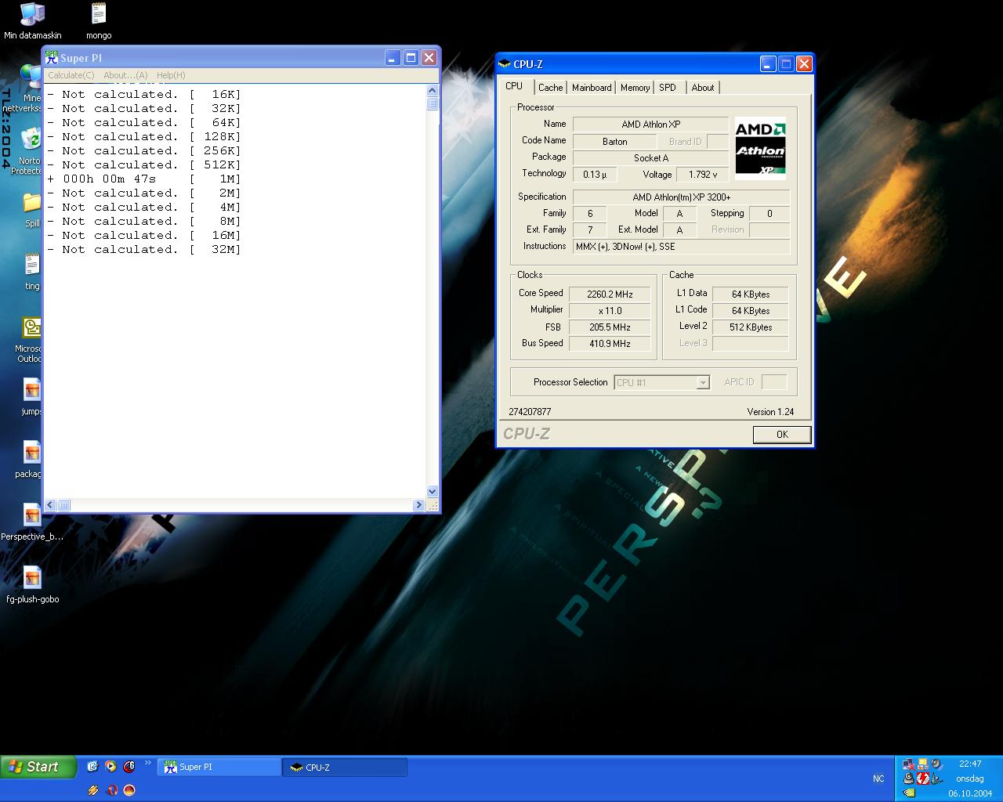This screenshot has height=802, width=1003.
Task: Open Help(H) menu in Super PI
Action: click(x=171, y=75)
